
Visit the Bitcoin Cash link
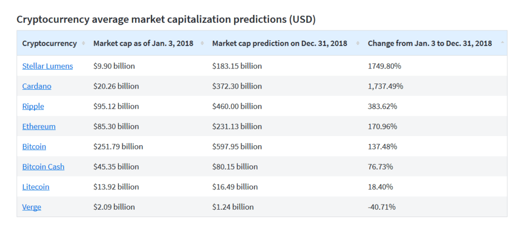pos(43,166)
